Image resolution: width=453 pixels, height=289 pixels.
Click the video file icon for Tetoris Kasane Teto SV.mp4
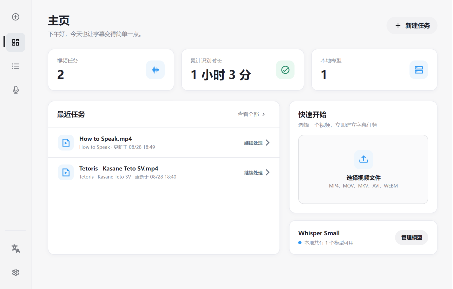click(66, 172)
